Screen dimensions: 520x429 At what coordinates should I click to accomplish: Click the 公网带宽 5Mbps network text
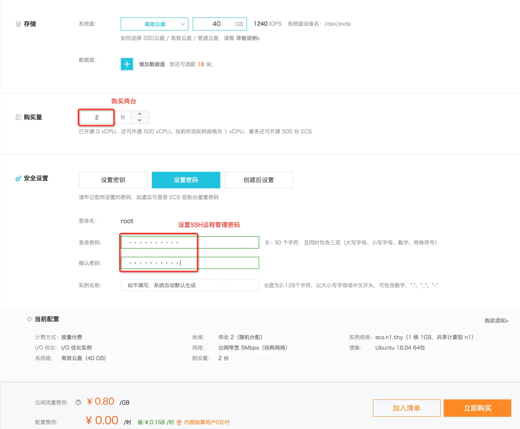(x=253, y=348)
